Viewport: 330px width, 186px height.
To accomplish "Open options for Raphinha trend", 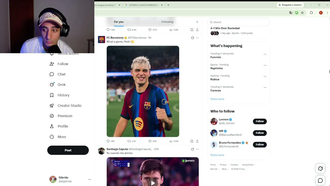I will click(x=265, y=65).
